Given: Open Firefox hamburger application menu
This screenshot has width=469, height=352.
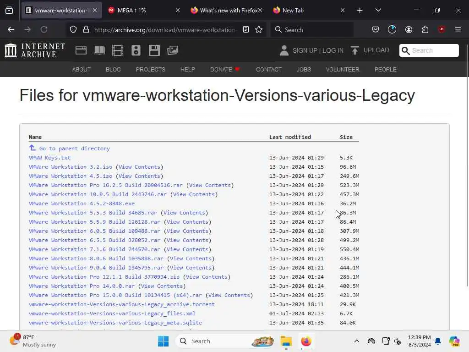Looking at the screenshot, I should coord(458,29).
